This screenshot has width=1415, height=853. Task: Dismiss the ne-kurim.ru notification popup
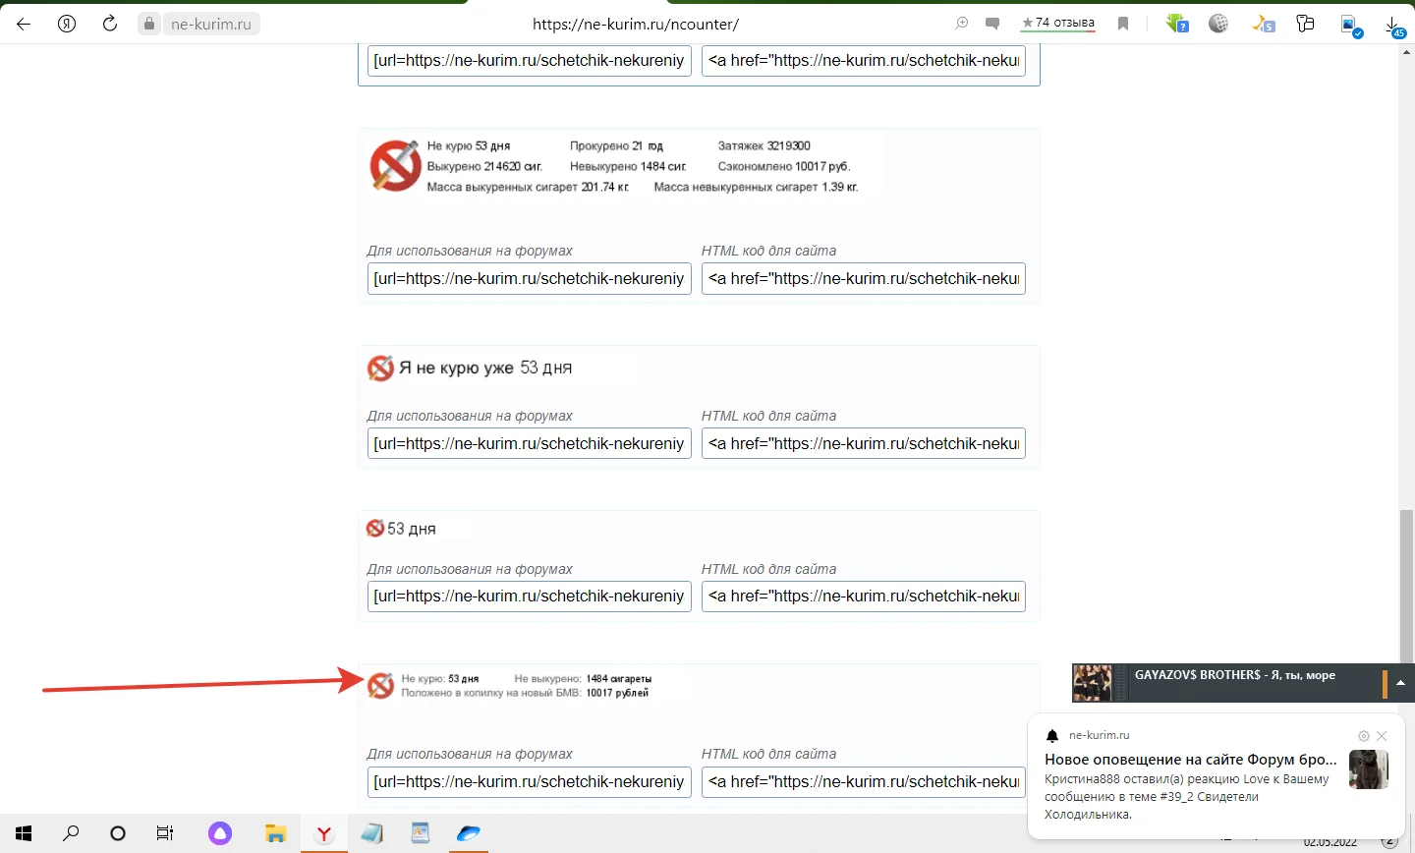tap(1382, 736)
